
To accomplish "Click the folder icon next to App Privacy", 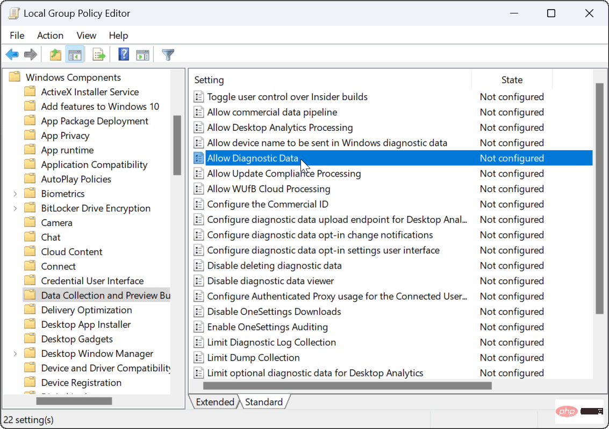I will point(30,135).
